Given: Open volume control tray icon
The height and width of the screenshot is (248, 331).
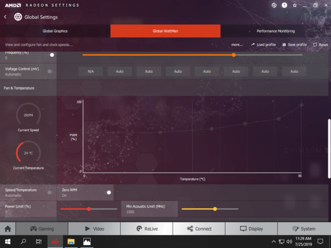Looking at the screenshot, I should [289, 242].
